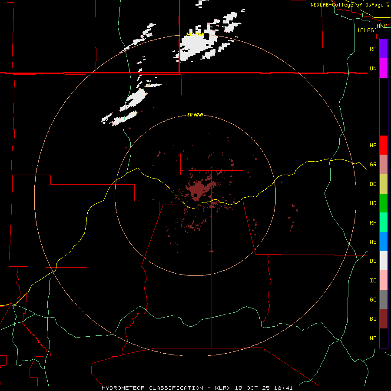
Task: Click the HA legend label
Action: (373, 145)
